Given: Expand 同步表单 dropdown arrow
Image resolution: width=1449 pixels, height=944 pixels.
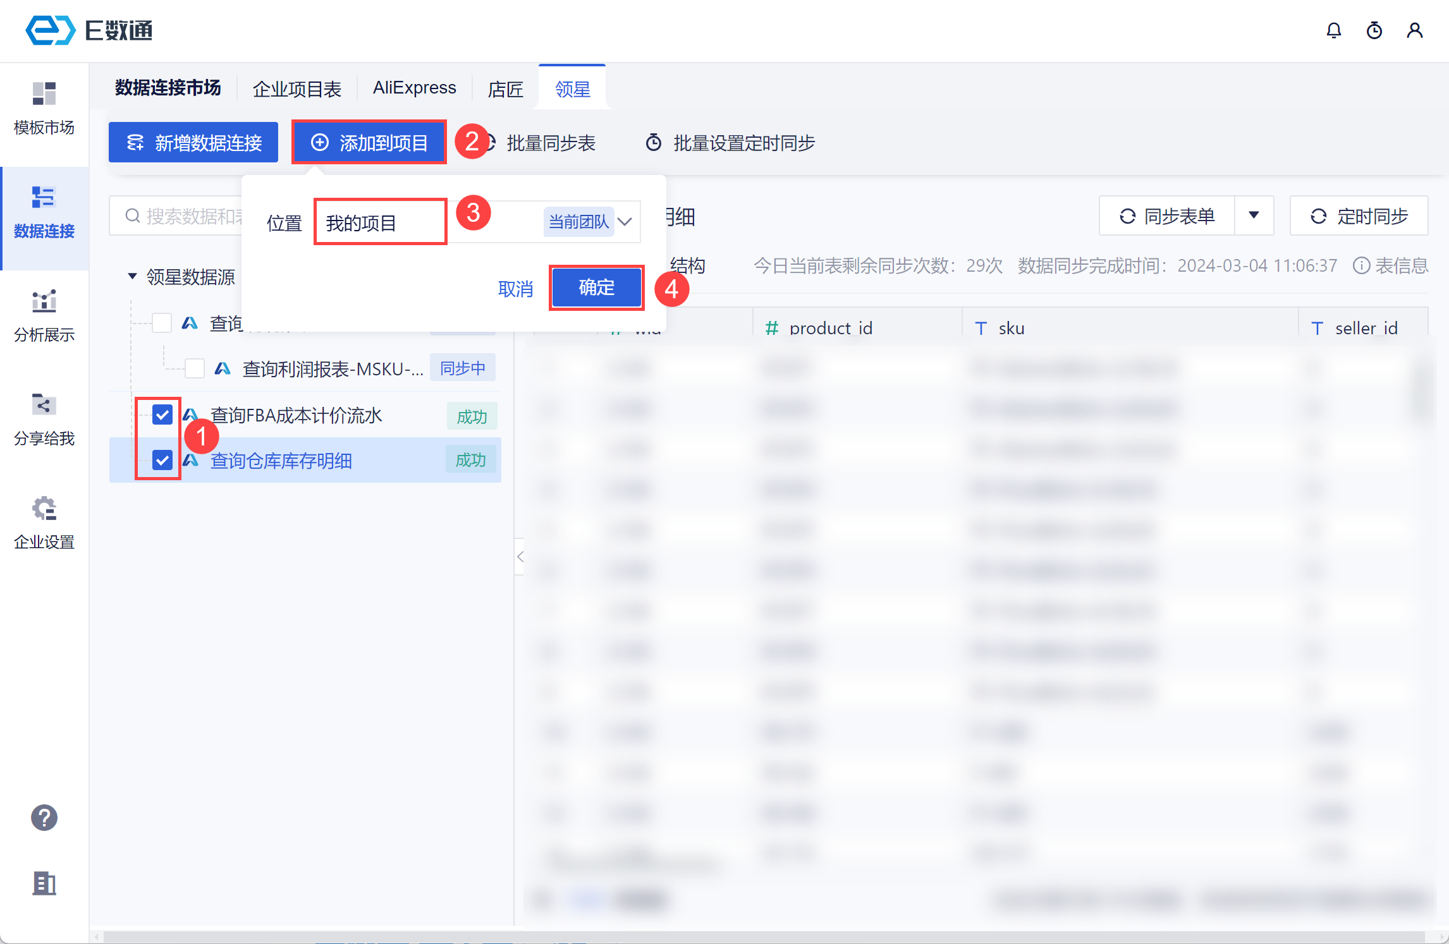Looking at the screenshot, I should 1254,215.
